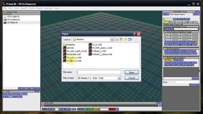
Task: Expand the Look in folder dropdown
Action: coord(112,39)
